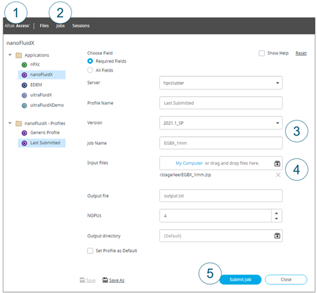Image resolution: width=317 pixels, height=293 pixels.
Task: Open the Sessions tab
Action: click(81, 26)
